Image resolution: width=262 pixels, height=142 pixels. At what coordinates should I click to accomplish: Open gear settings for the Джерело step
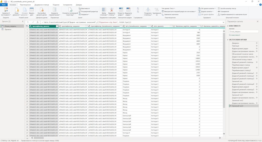click(x=257, y=43)
